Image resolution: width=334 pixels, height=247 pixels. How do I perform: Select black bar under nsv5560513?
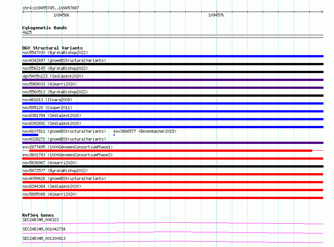coord(173,96)
